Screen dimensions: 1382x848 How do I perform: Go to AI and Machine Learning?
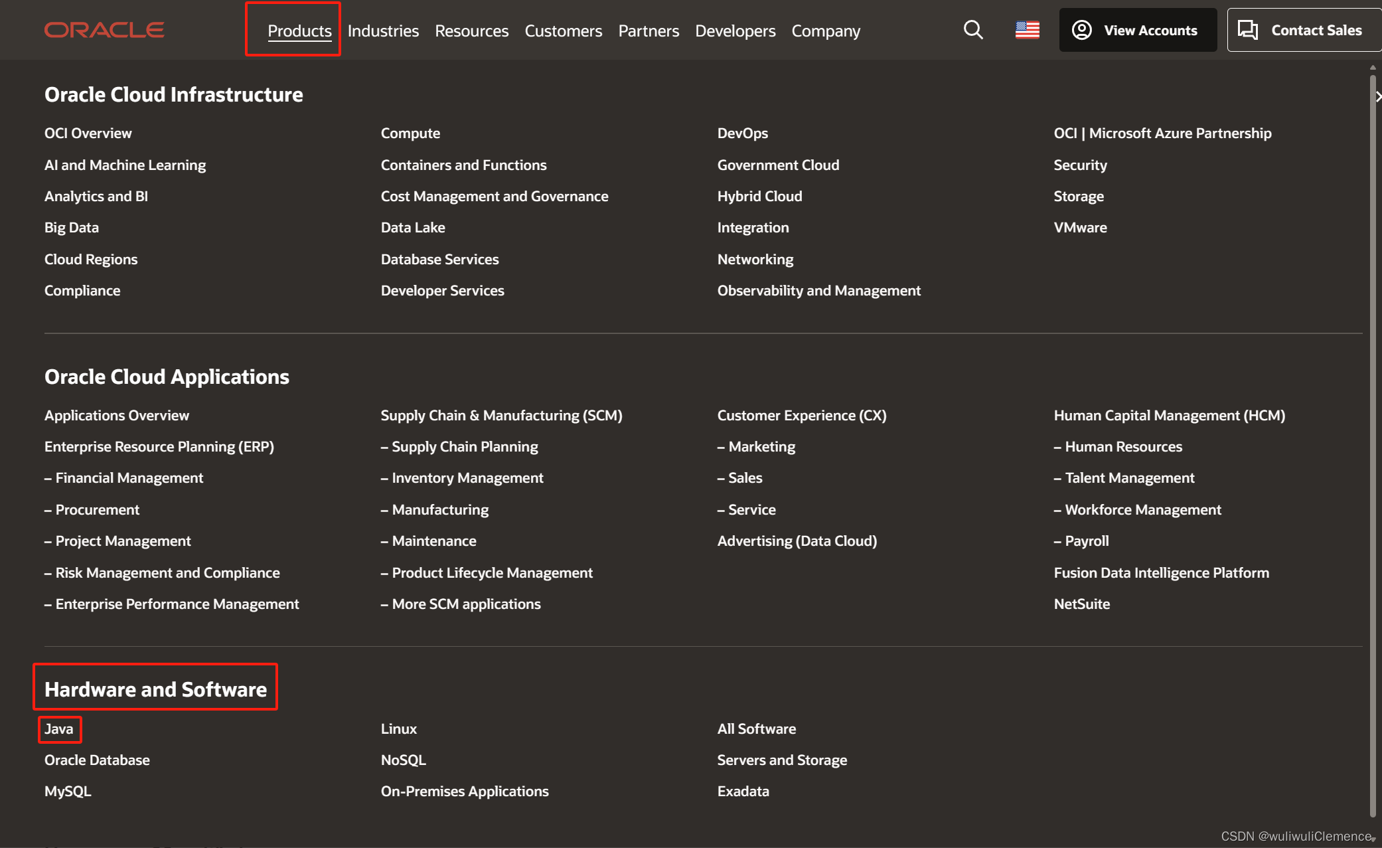(125, 165)
